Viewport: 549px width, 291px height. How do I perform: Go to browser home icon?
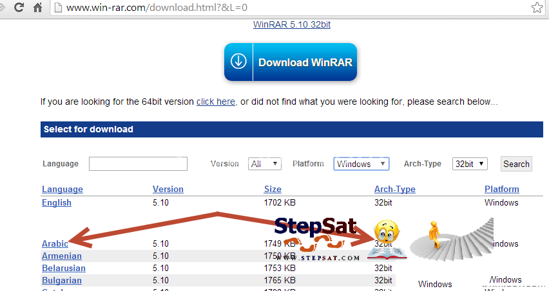tap(38, 8)
